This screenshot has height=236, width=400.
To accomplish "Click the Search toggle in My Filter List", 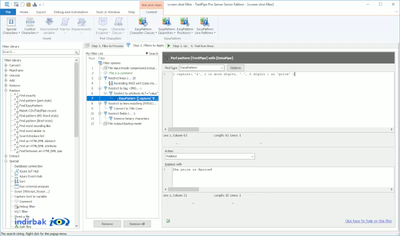I will coord(152,53).
